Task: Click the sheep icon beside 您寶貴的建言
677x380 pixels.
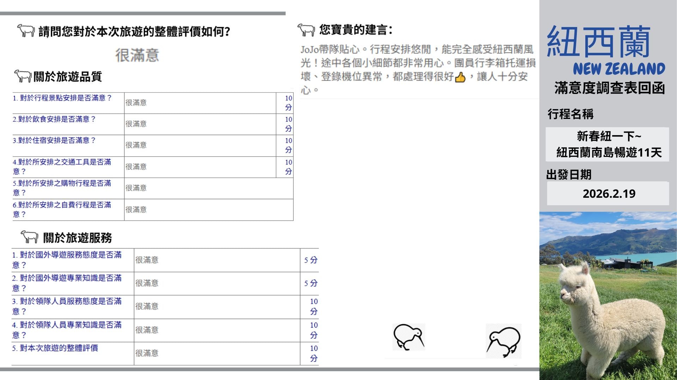Action: (306, 30)
